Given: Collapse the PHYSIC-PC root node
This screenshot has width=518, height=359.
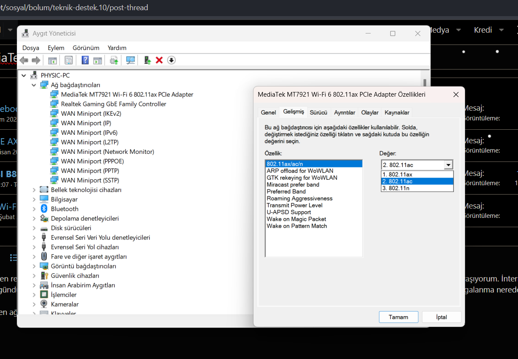Looking at the screenshot, I should [x=24, y=75].
